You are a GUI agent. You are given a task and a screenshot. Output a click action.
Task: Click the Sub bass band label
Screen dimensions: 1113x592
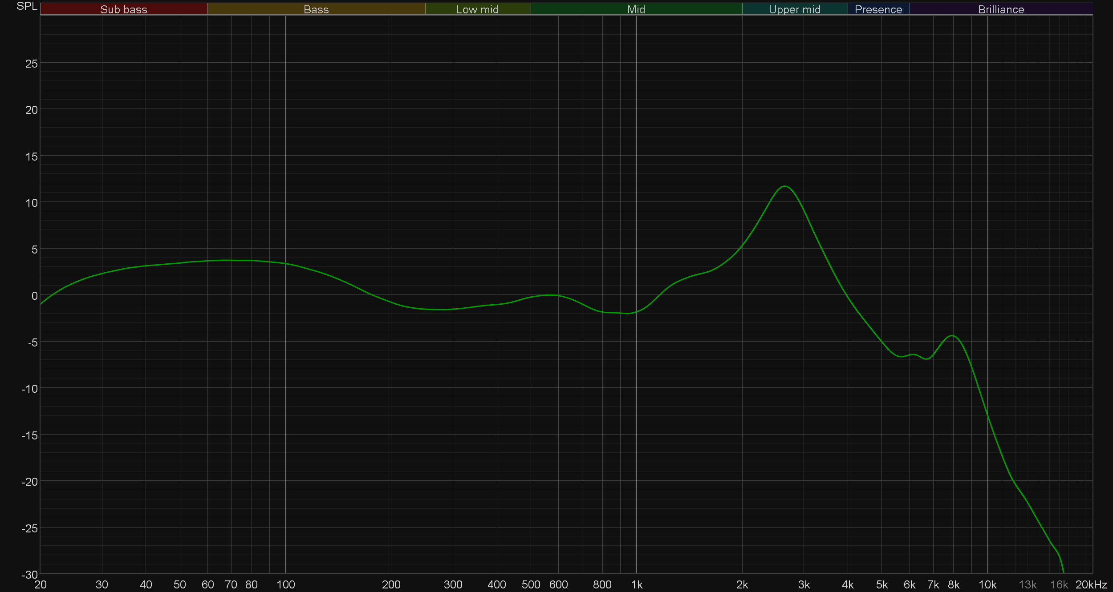coord(123,9)
